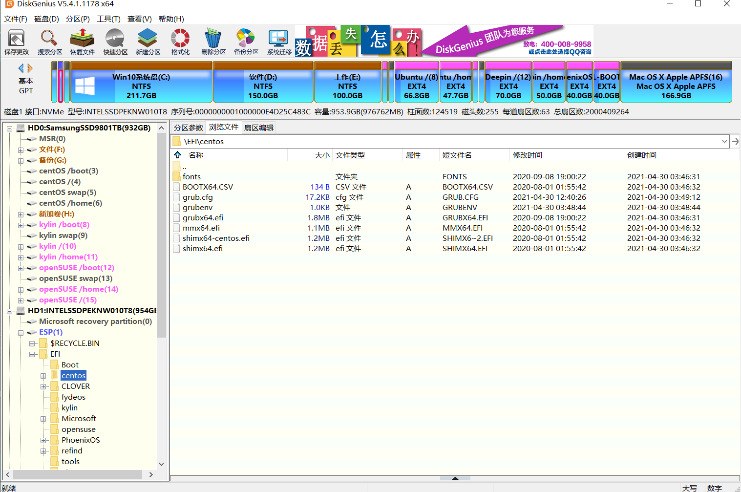This screenshot has height=492, width=741.
Task: Create a new partition with 新建分区
Action: [x=148, y=42]
